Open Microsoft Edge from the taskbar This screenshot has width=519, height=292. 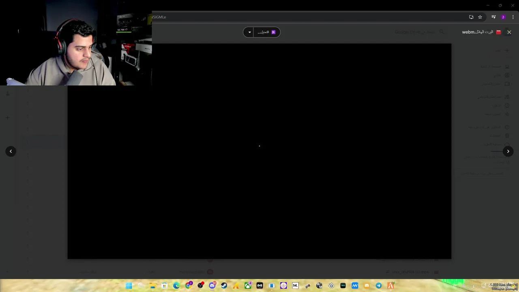176,286
